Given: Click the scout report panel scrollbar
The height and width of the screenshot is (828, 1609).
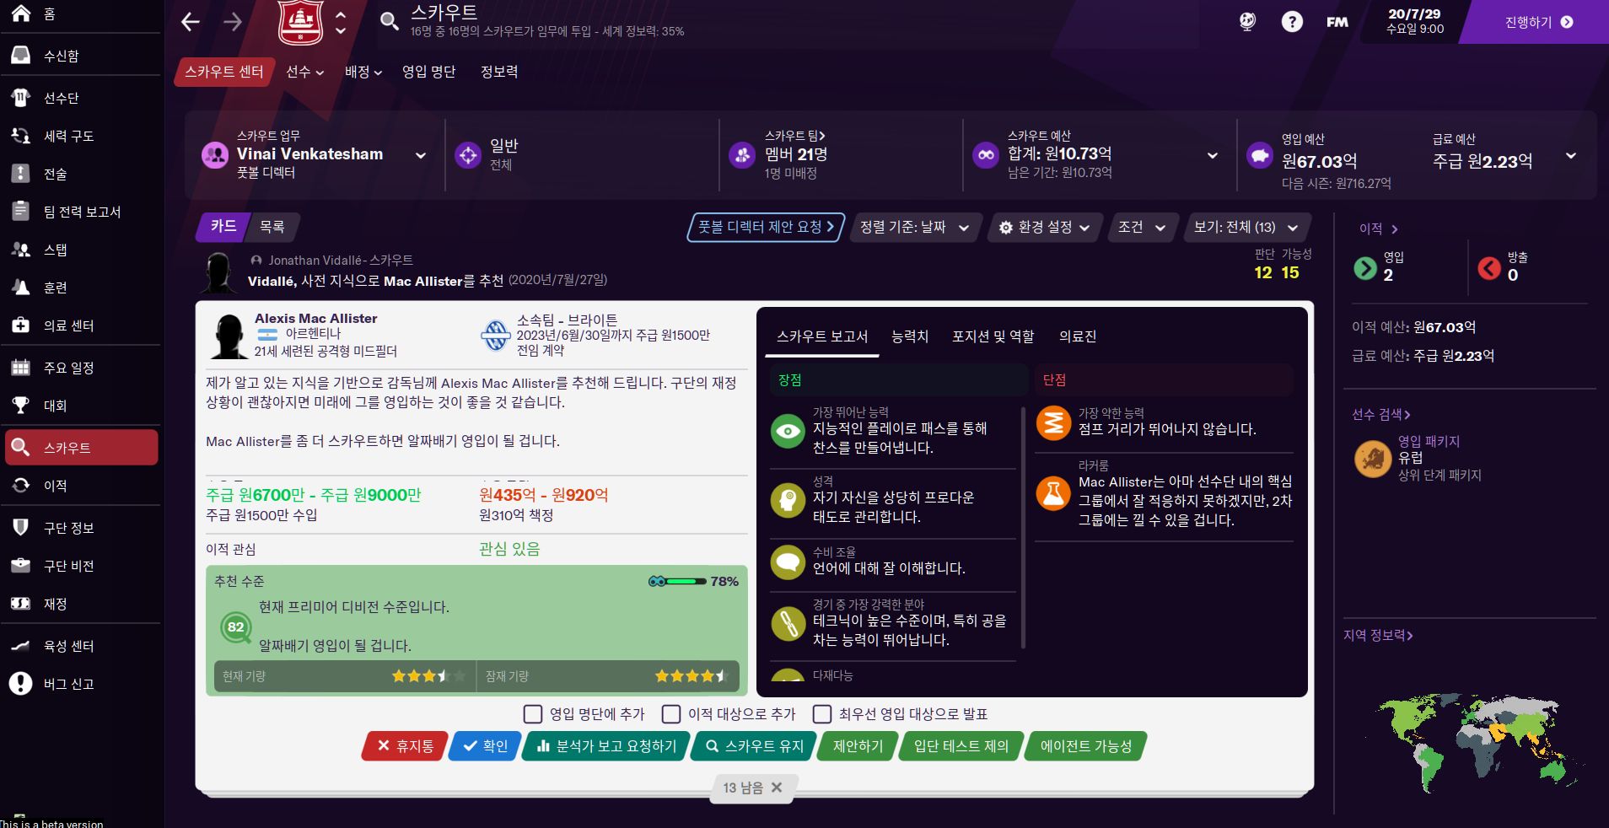Looking at the screenshot, I should click(x=1023, y=528).
